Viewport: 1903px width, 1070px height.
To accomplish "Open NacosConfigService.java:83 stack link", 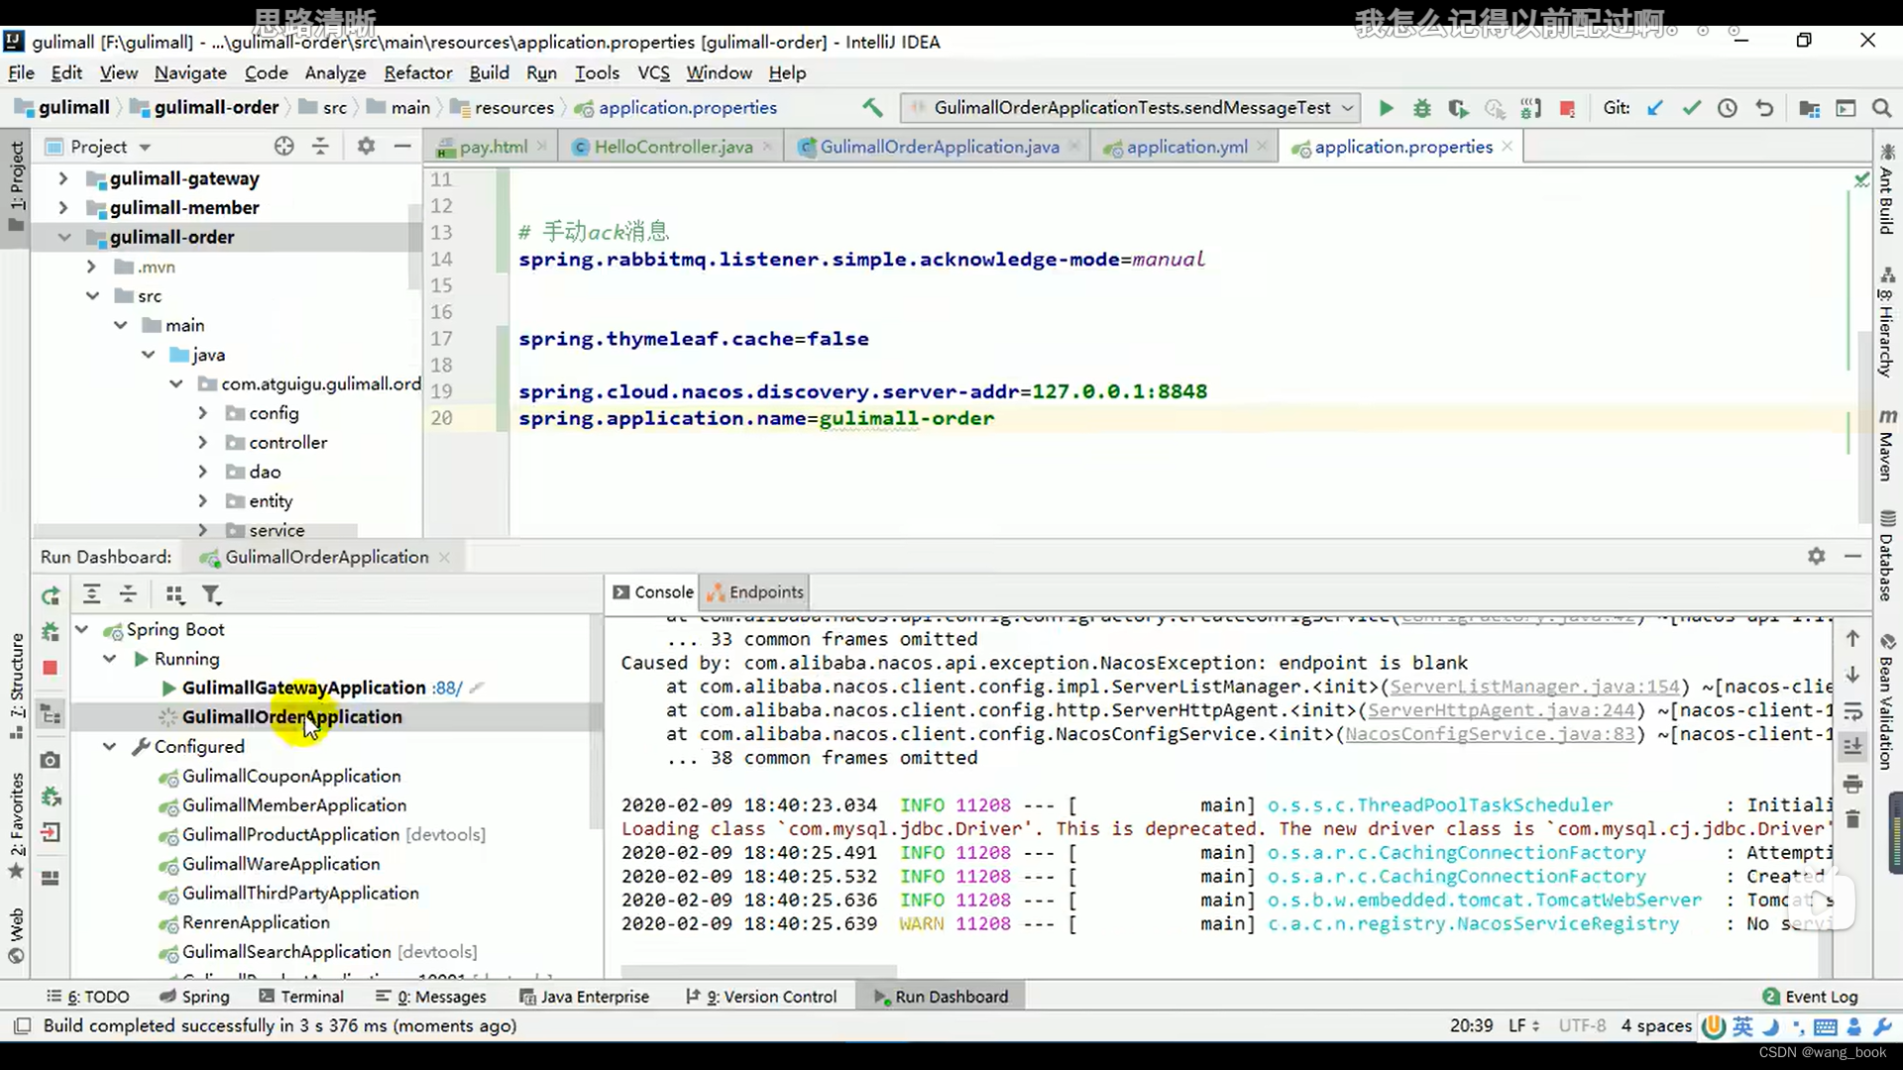I will (x=1490, y=734).
